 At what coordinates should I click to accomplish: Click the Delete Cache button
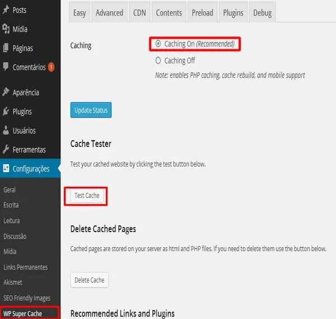[x=90, y=280]
